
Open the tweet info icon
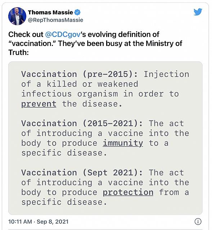[198, 221]
